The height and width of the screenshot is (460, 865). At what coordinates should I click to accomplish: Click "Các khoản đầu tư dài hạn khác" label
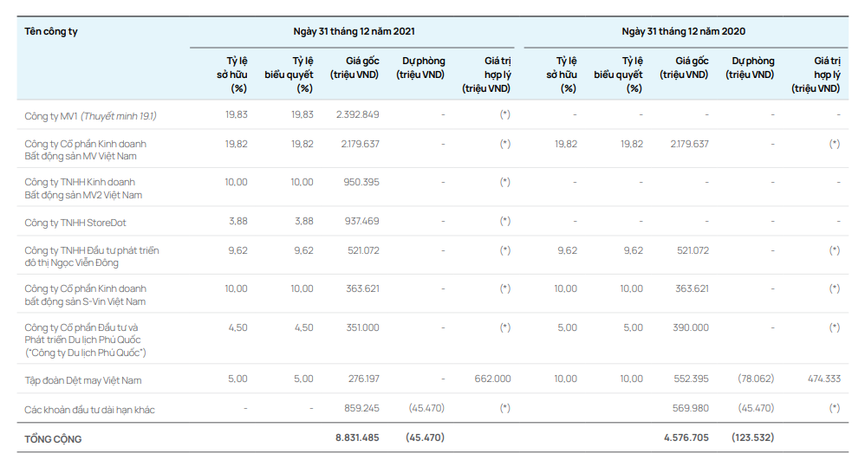(89, 409)
